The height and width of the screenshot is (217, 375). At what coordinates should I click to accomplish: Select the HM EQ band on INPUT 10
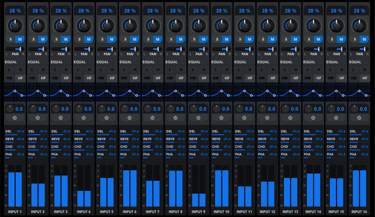tap(215, 78)
